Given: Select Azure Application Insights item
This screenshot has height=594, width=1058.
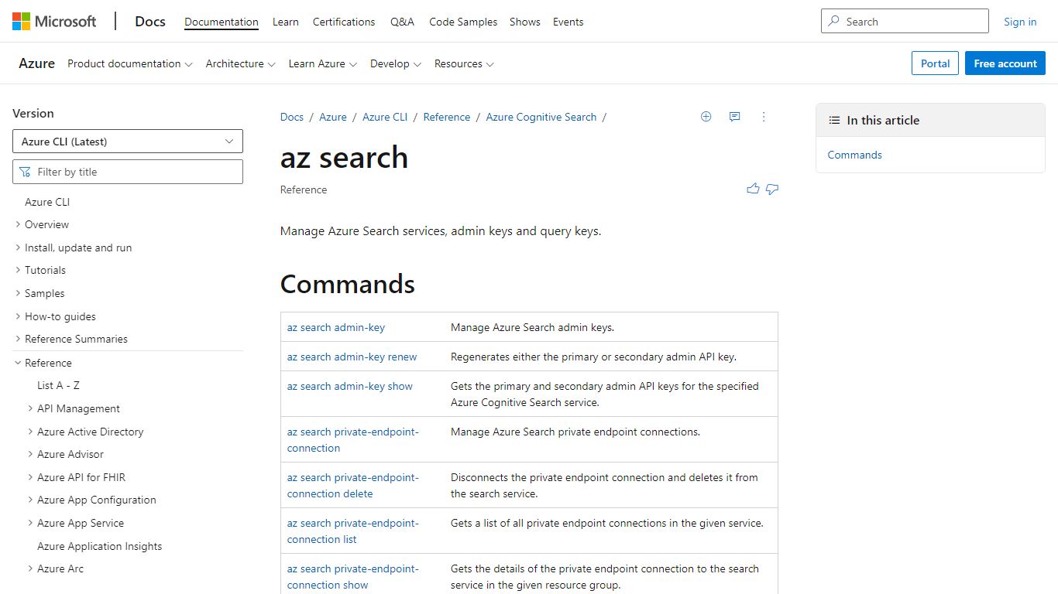Looking at the screenshot, I should 99,546.
